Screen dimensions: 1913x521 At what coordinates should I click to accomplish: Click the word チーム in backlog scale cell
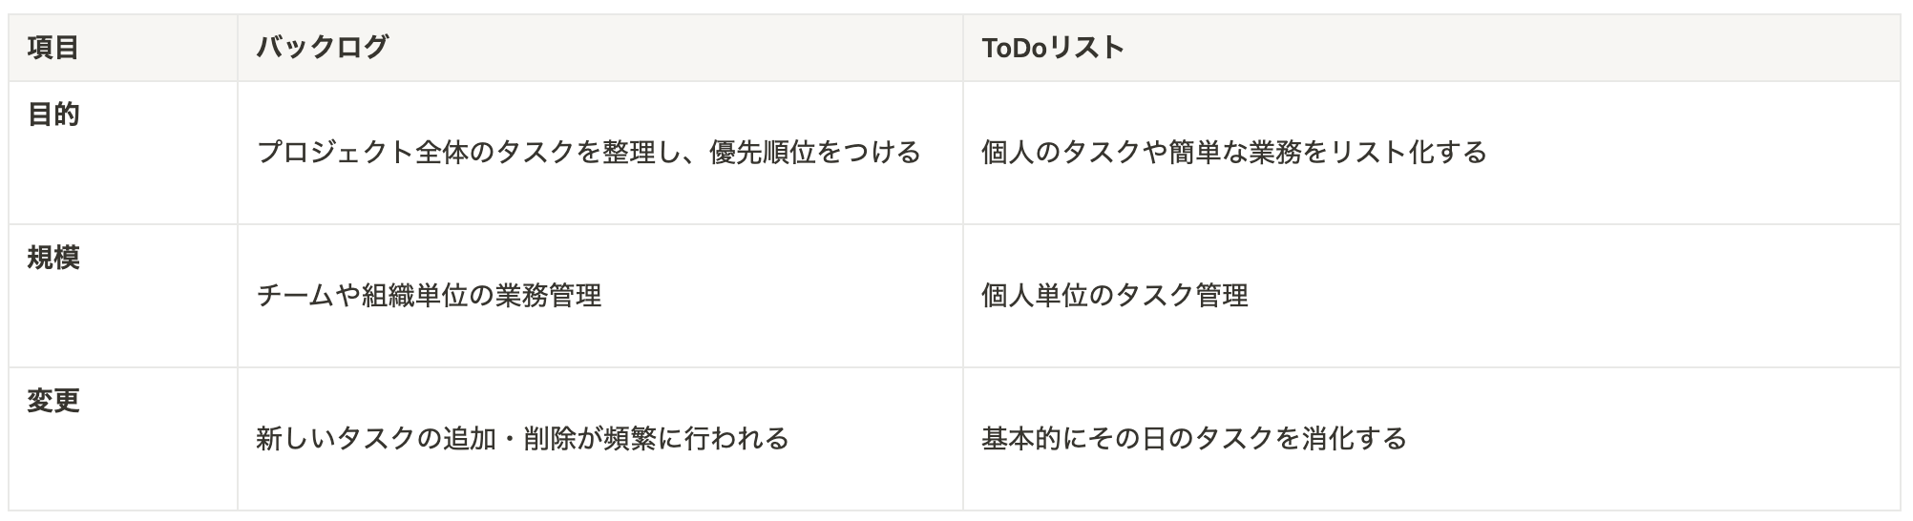pos(296,296)
